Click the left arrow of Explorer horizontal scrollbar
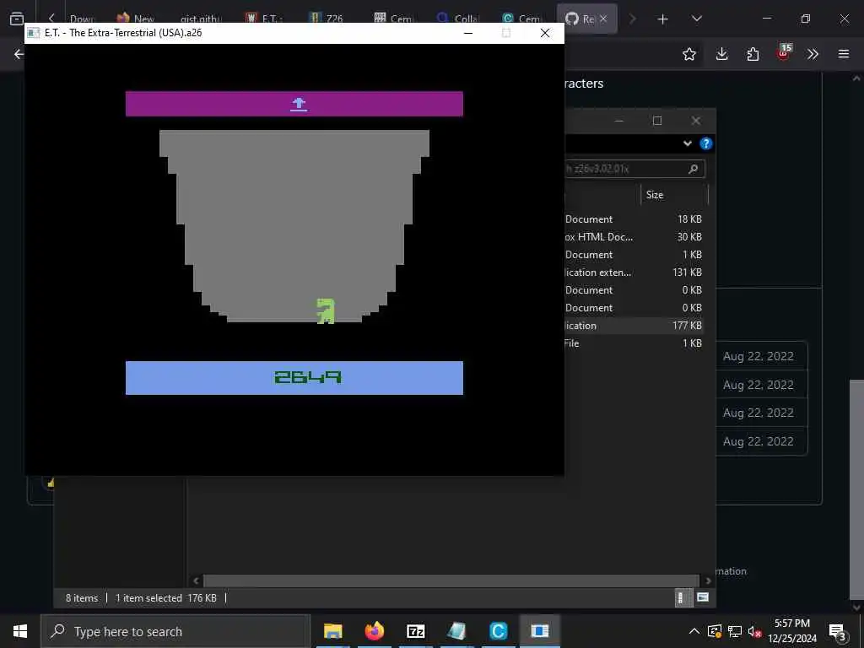Viewport: 864px width, 648px height. 196,580
